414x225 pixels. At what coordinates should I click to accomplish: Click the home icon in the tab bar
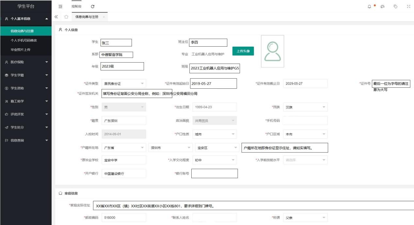pyautogui.click(x=66, y=17)
